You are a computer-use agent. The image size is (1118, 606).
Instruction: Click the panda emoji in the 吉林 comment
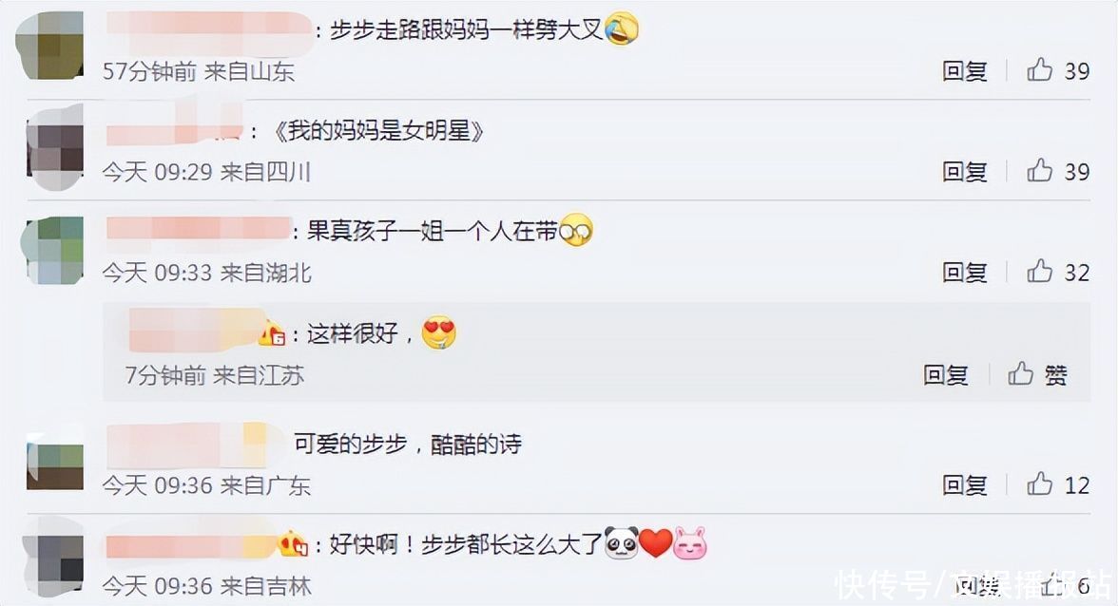(x=621, y=543)
